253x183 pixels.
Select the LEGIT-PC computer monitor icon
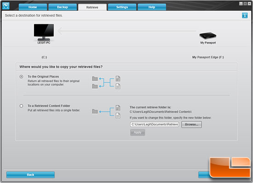pos(44,32)
